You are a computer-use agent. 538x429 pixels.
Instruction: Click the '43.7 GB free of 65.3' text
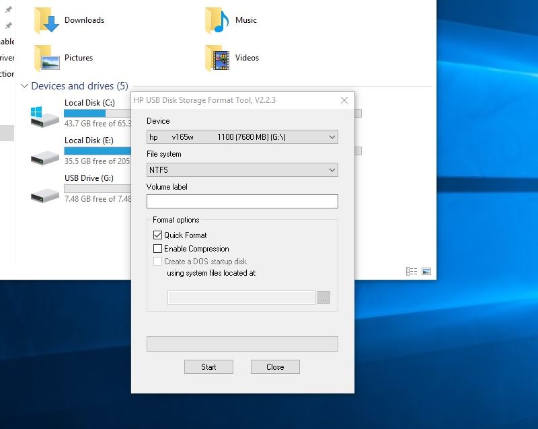click(x=98, y=124)
